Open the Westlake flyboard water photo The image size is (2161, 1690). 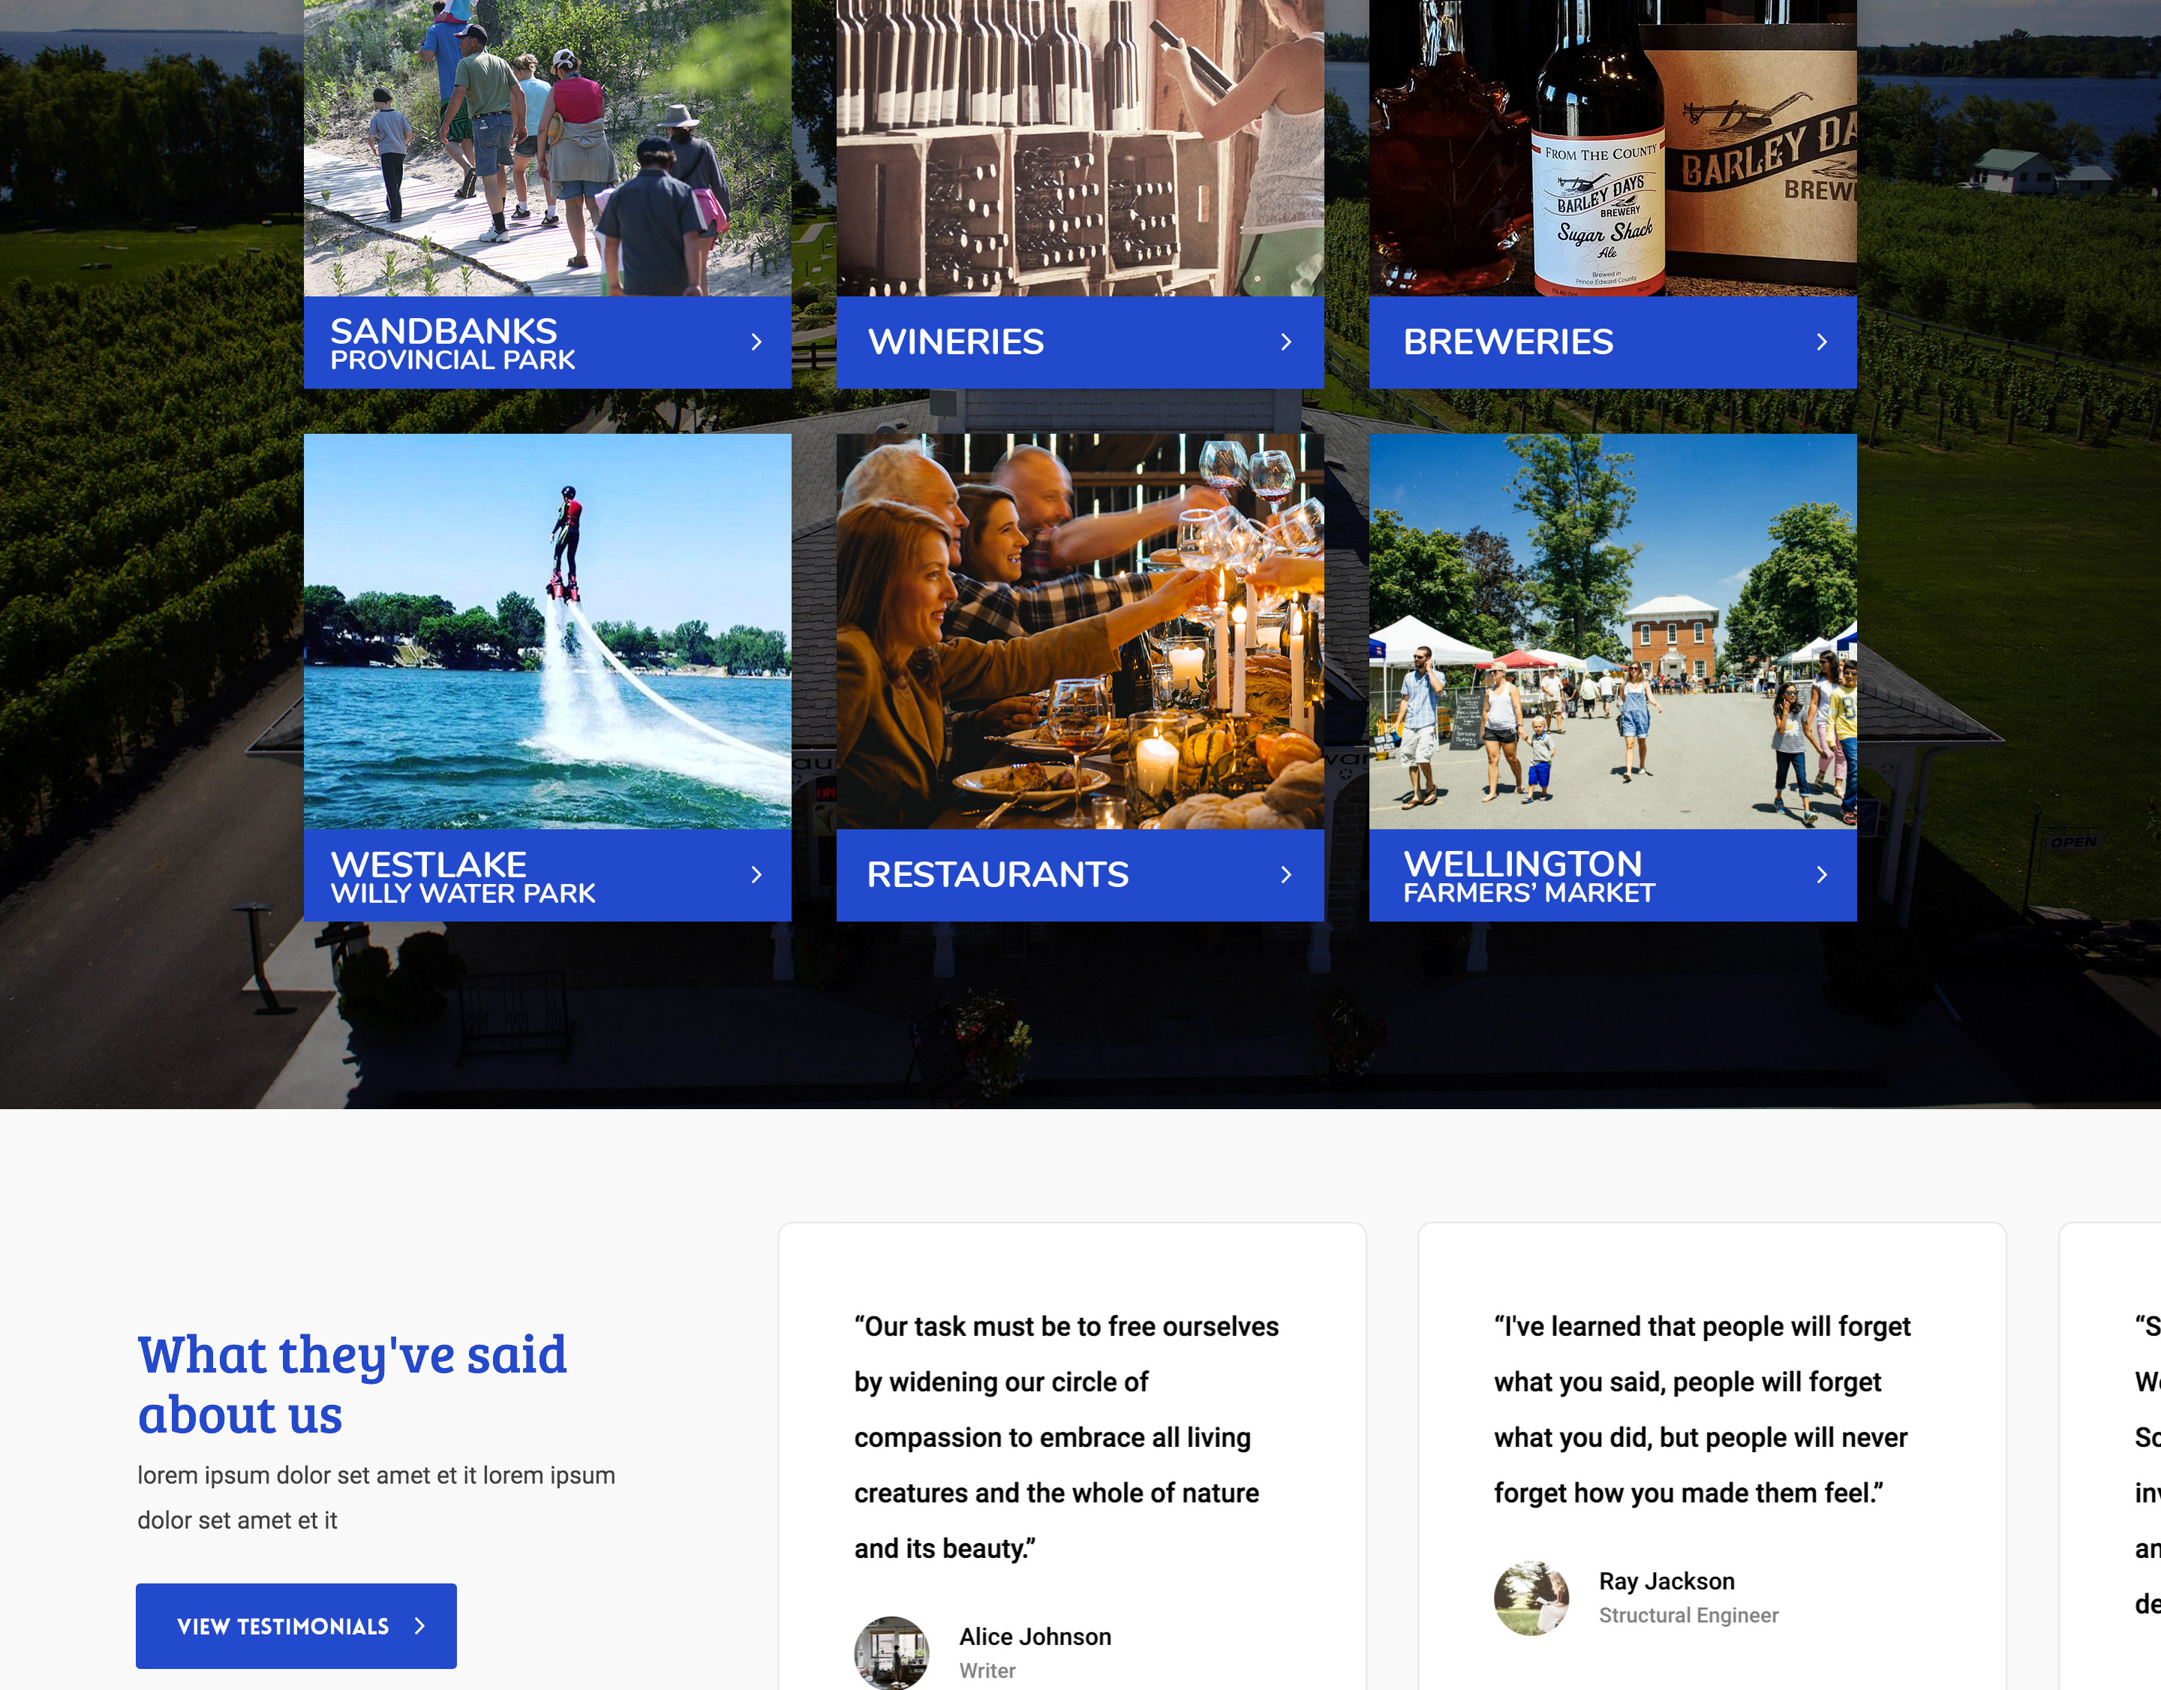pyautogui.click(x=547, y=631)
